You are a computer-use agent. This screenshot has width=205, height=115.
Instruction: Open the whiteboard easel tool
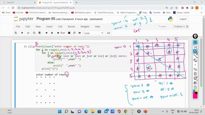(195, 78)
